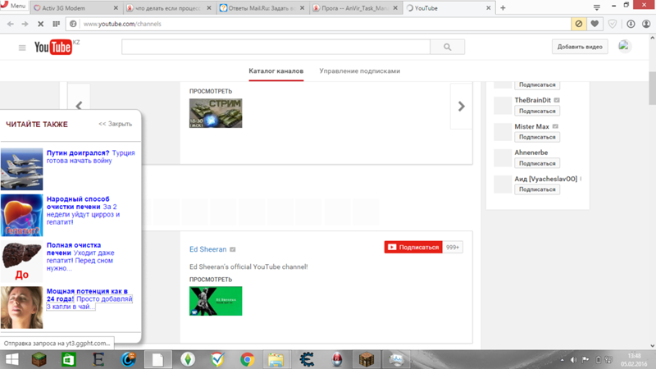Switch to the 'что делать если процесс' tab
Screen dimensions: 656x369
click(169, 8)
